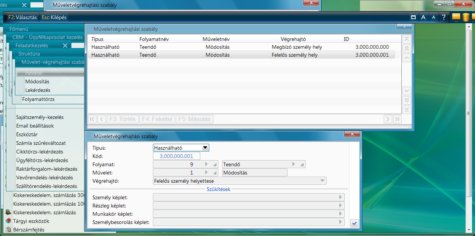Expand the Részleg képlet field arrow
This screenshot has height=236, width=475.
tap(340, 206)
